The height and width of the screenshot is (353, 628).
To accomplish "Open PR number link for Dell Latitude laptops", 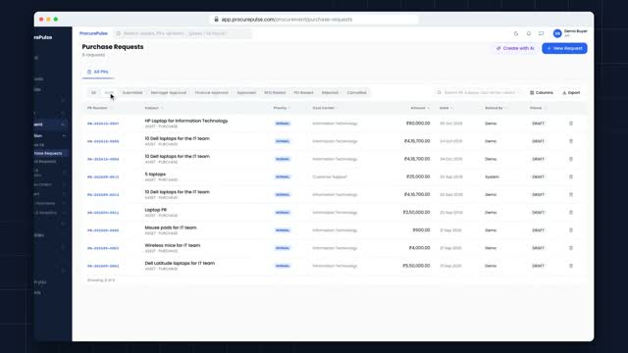I will tap(103, 266).
